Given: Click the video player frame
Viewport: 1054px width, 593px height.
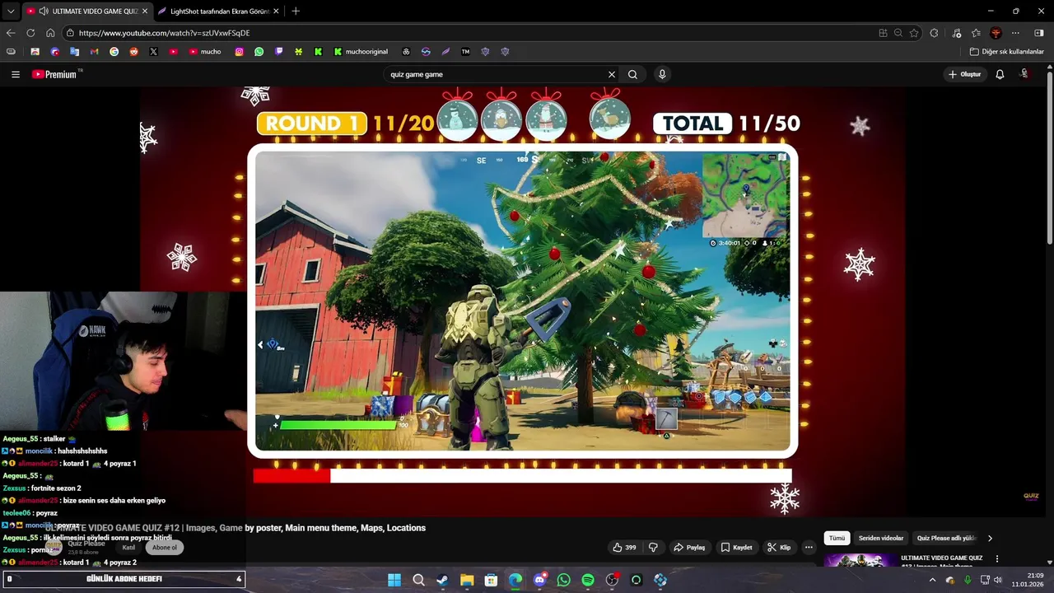Looking at the screenshot, I should [x=523, y=301].
